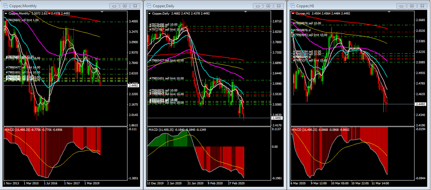The image size is (431, 190).
Task: Click the 1 Nov 2013 date on Monthly axis
Action: coord(12,183)
